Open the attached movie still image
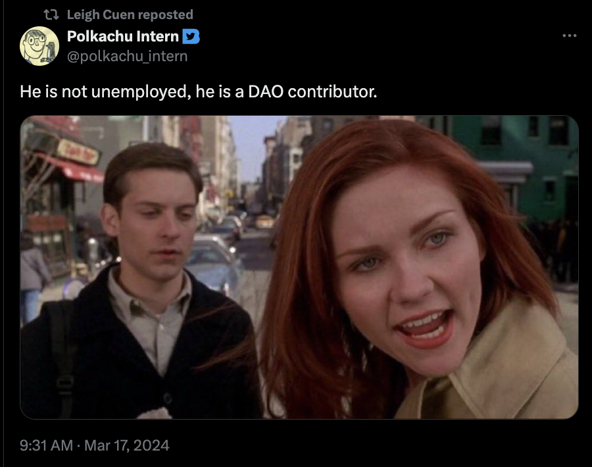Screen dimensions: 592x467 point(299,267)
